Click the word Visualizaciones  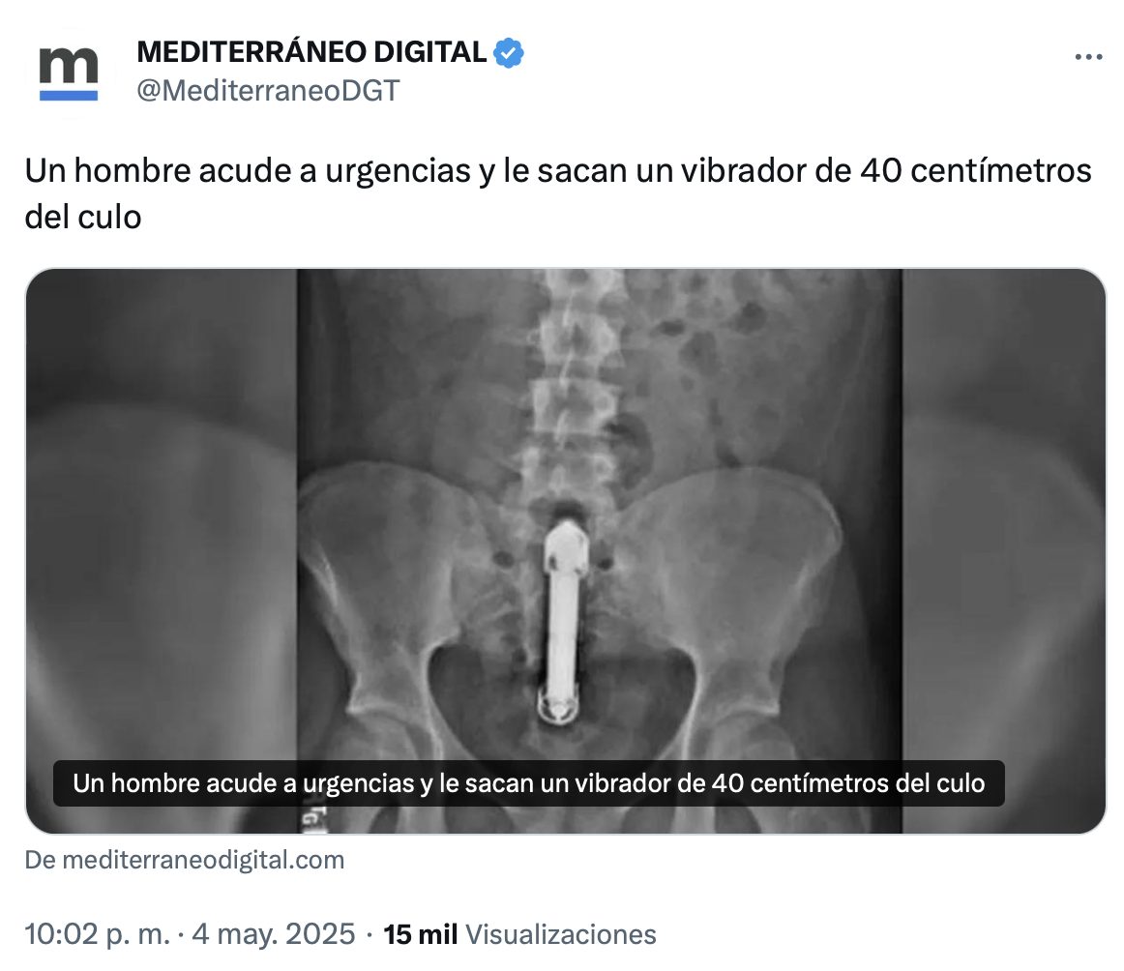pos(561,934)
